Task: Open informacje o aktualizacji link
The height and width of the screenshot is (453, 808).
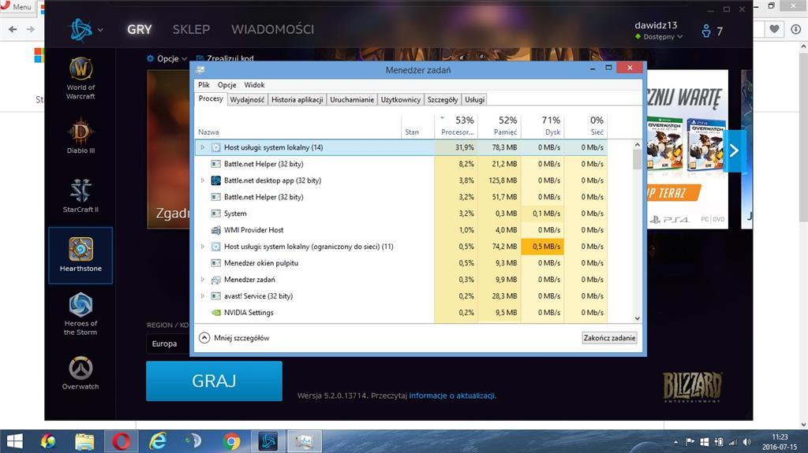Action: click(452, 395)
